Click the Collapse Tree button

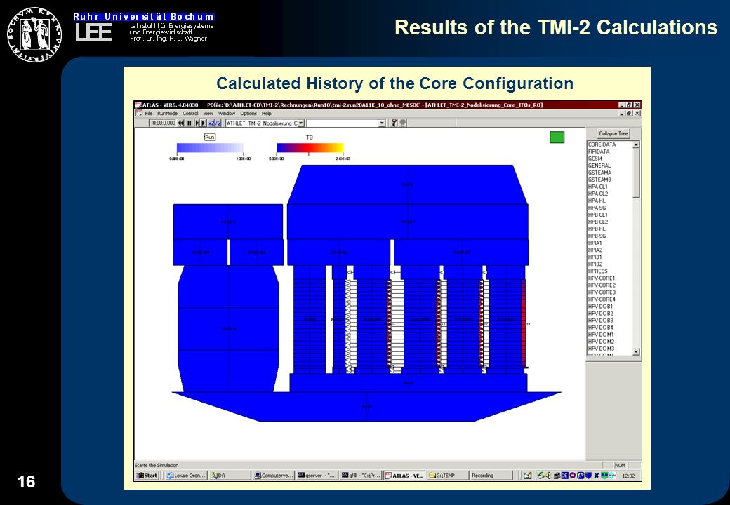[613, 133]
